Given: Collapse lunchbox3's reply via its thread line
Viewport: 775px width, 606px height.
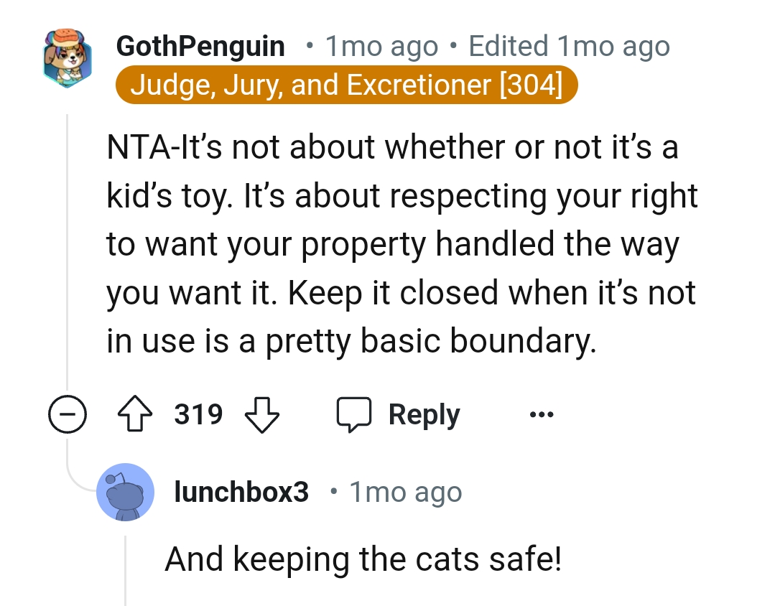Looking at the screenshot, I should (x=125, y=571).
